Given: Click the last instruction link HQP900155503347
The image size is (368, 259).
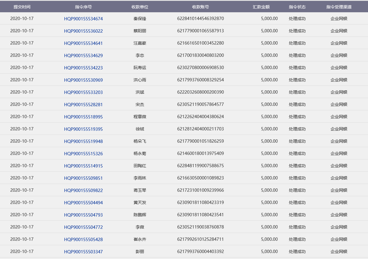Looking at the screenshot, I should pos(83,252).
